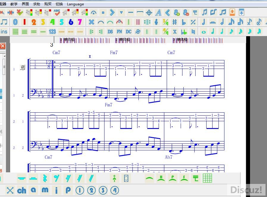This screenshot has height=197, width=267.
Task: Click the left panel scrollbar up arrow
Action: (4, 56)
